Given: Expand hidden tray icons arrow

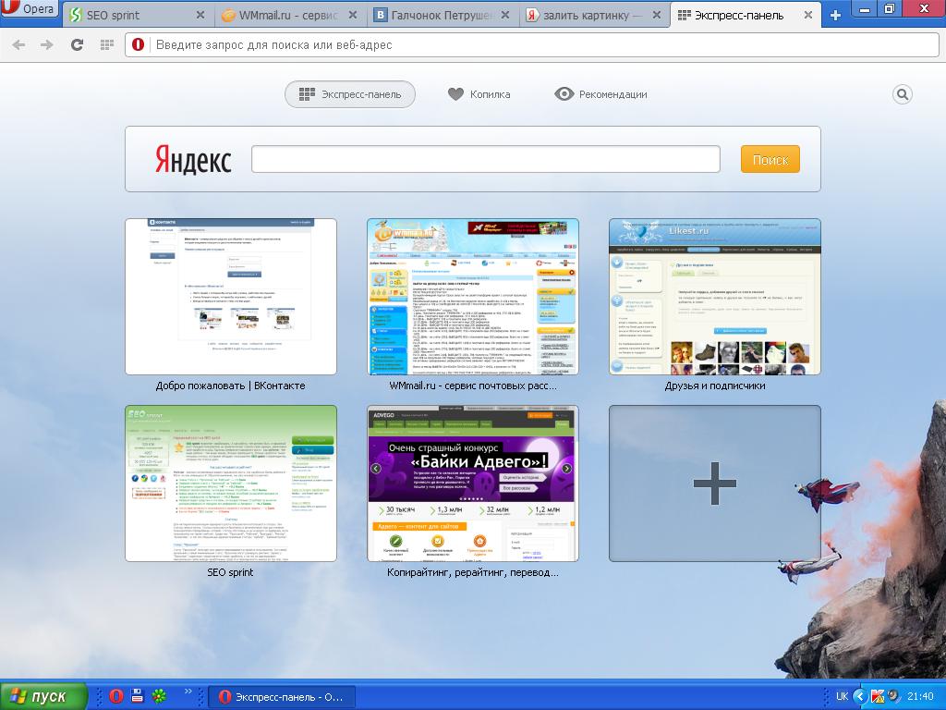Looking at the screenshot, I should coord(860,697).
